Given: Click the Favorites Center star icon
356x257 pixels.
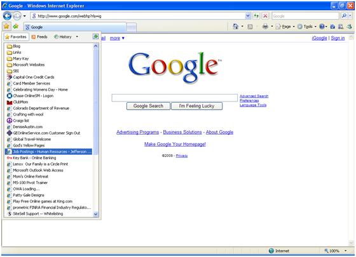Looking at the screenshot, I should tap(6, 27).
